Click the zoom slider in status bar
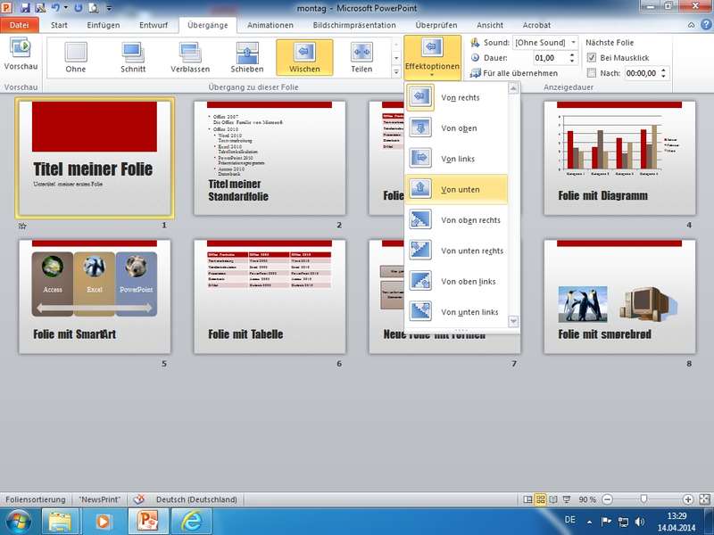 click(x=643, y=499)
